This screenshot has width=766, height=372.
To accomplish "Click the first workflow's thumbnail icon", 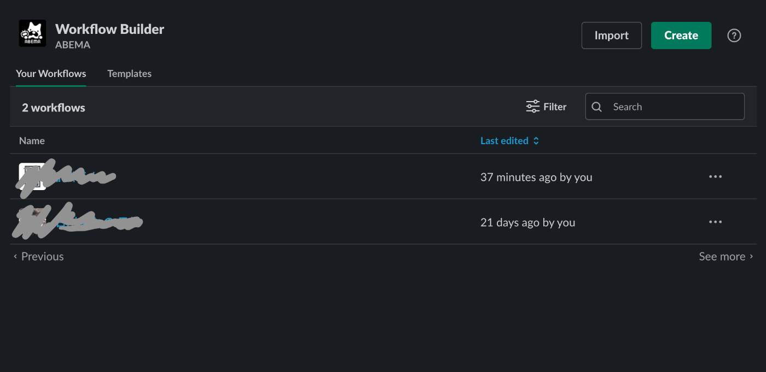I will click(32, 176).
